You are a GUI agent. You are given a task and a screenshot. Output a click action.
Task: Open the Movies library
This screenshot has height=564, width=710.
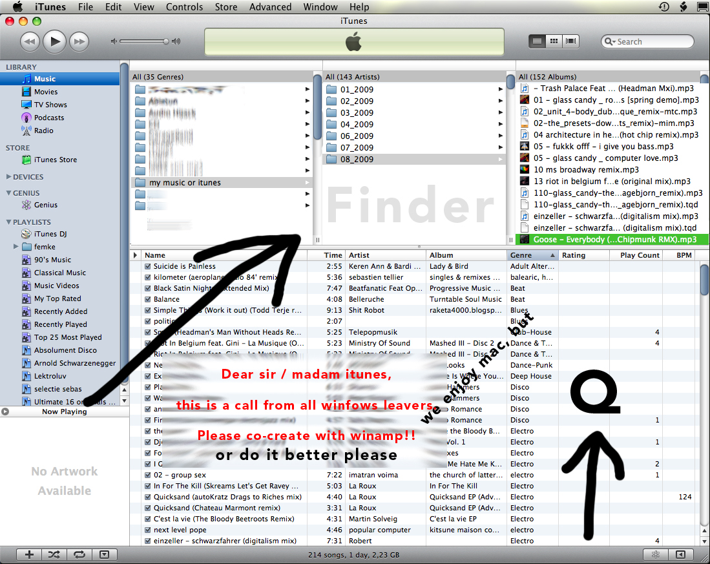46,92
